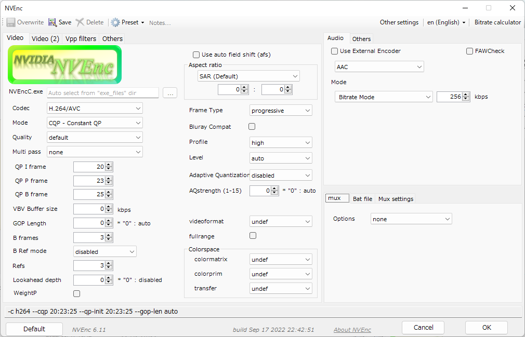525x337 pixels.
Task: Click the Overwrite floppy disk icon
Action: 11,22
